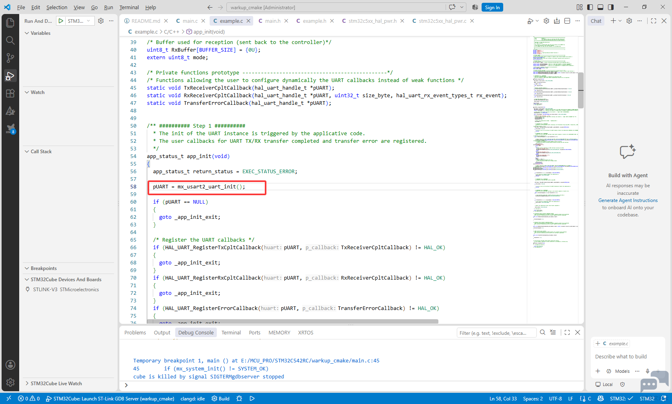Open launch.json gear in Run and Debug
Screen dimensions: 672x404
pyautogui.click(x=101, y=21)
